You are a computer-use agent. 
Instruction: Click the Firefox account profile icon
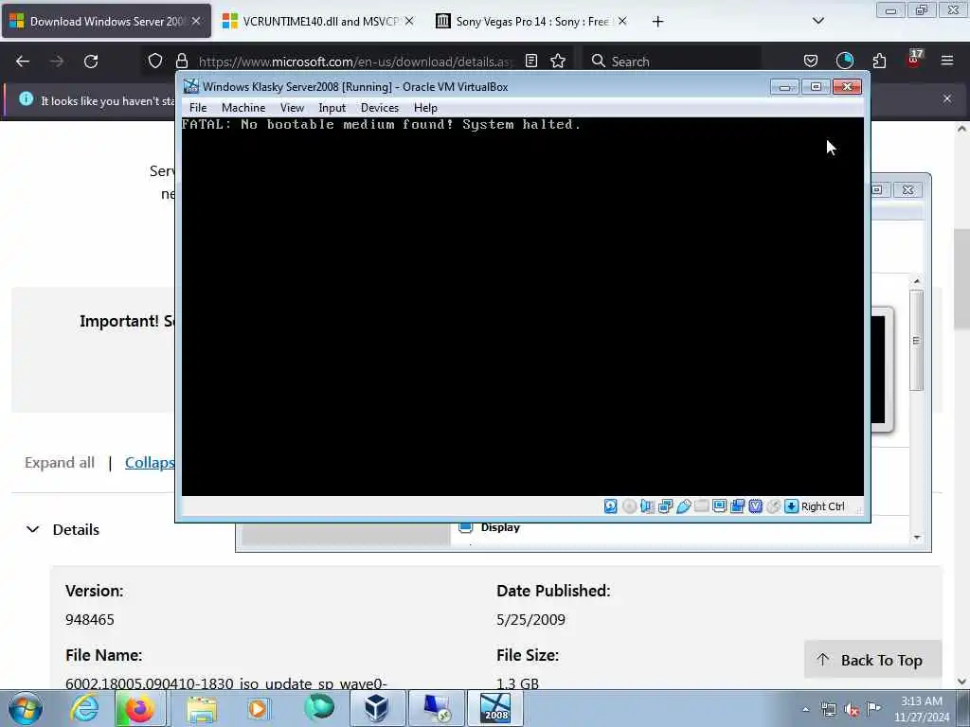(844, 61)
